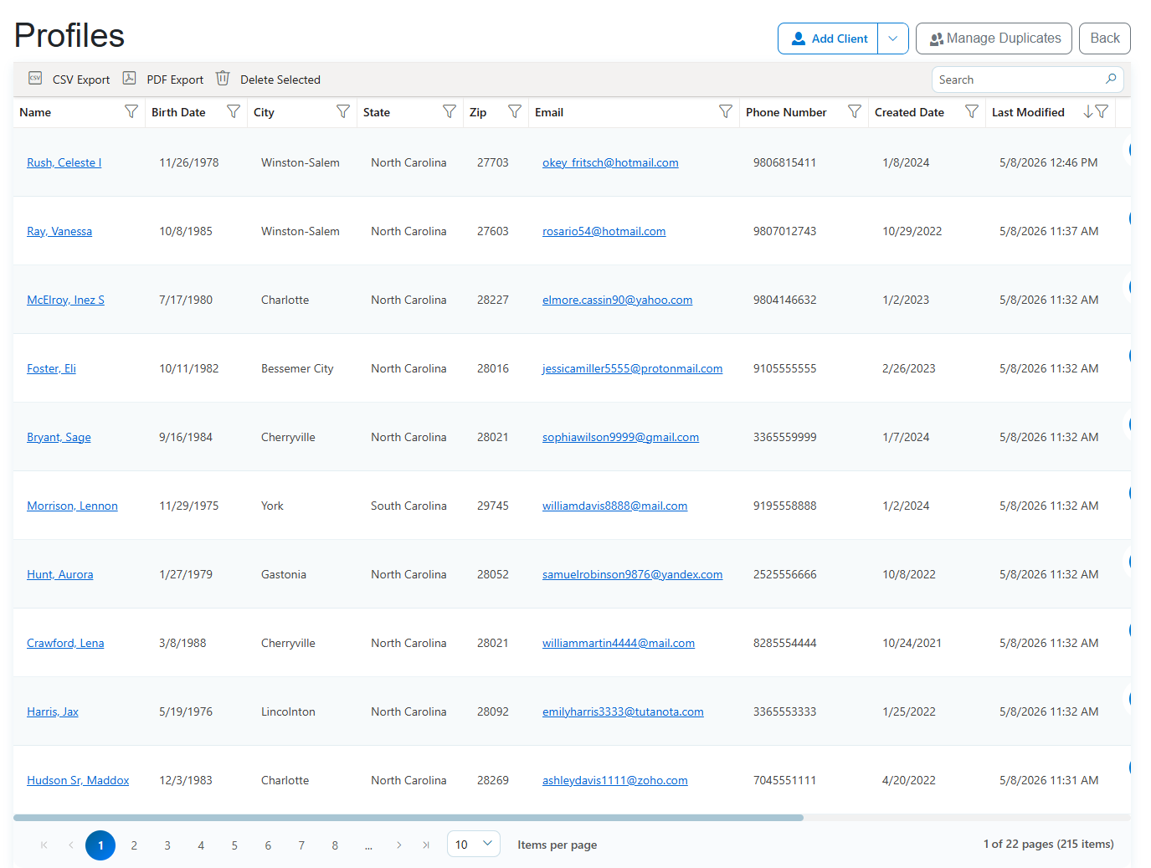Image resolution: width=1151 pixels, height=868 pixels.
Task: Open the City column filter
Action: pyautogui.click(x=343, y=111)
